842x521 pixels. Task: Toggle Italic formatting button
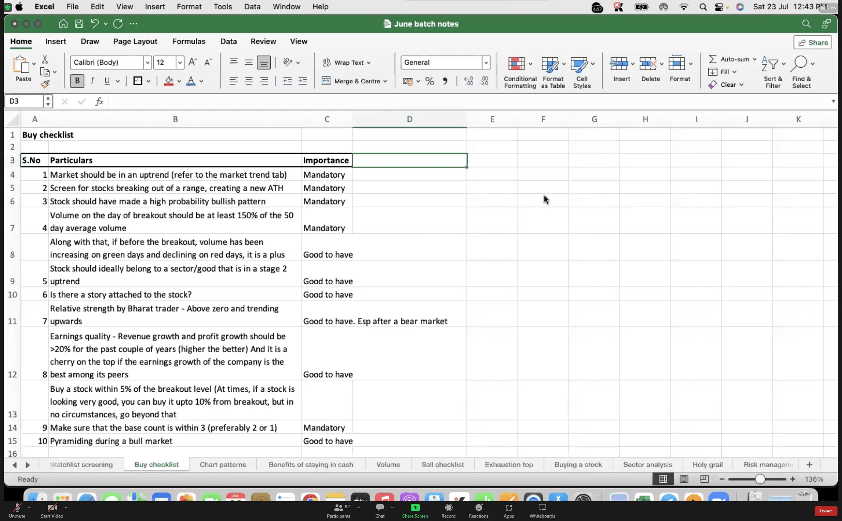(x=92, y=81)
